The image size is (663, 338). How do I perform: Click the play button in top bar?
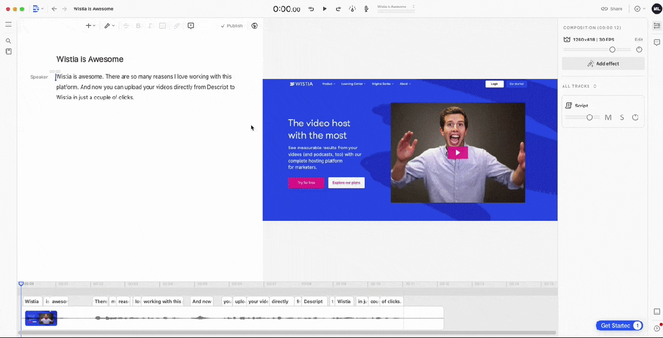click(x=325, y=9)
